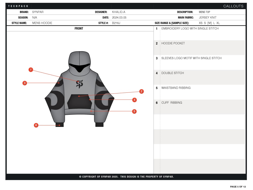Click the hoodie's left black cuff
This screenshot has height=190, width=253.
[59, 125]
